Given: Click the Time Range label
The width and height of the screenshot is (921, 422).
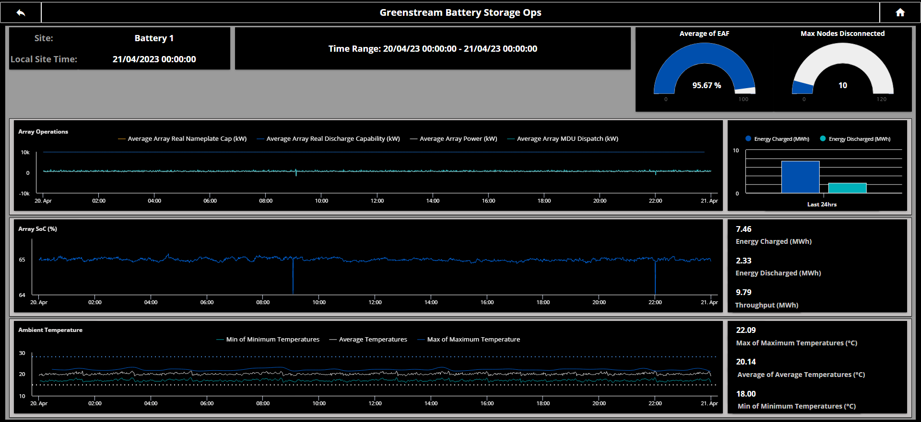Looking at the screenshot, I should pyautogui.click(x=433, y=49).
